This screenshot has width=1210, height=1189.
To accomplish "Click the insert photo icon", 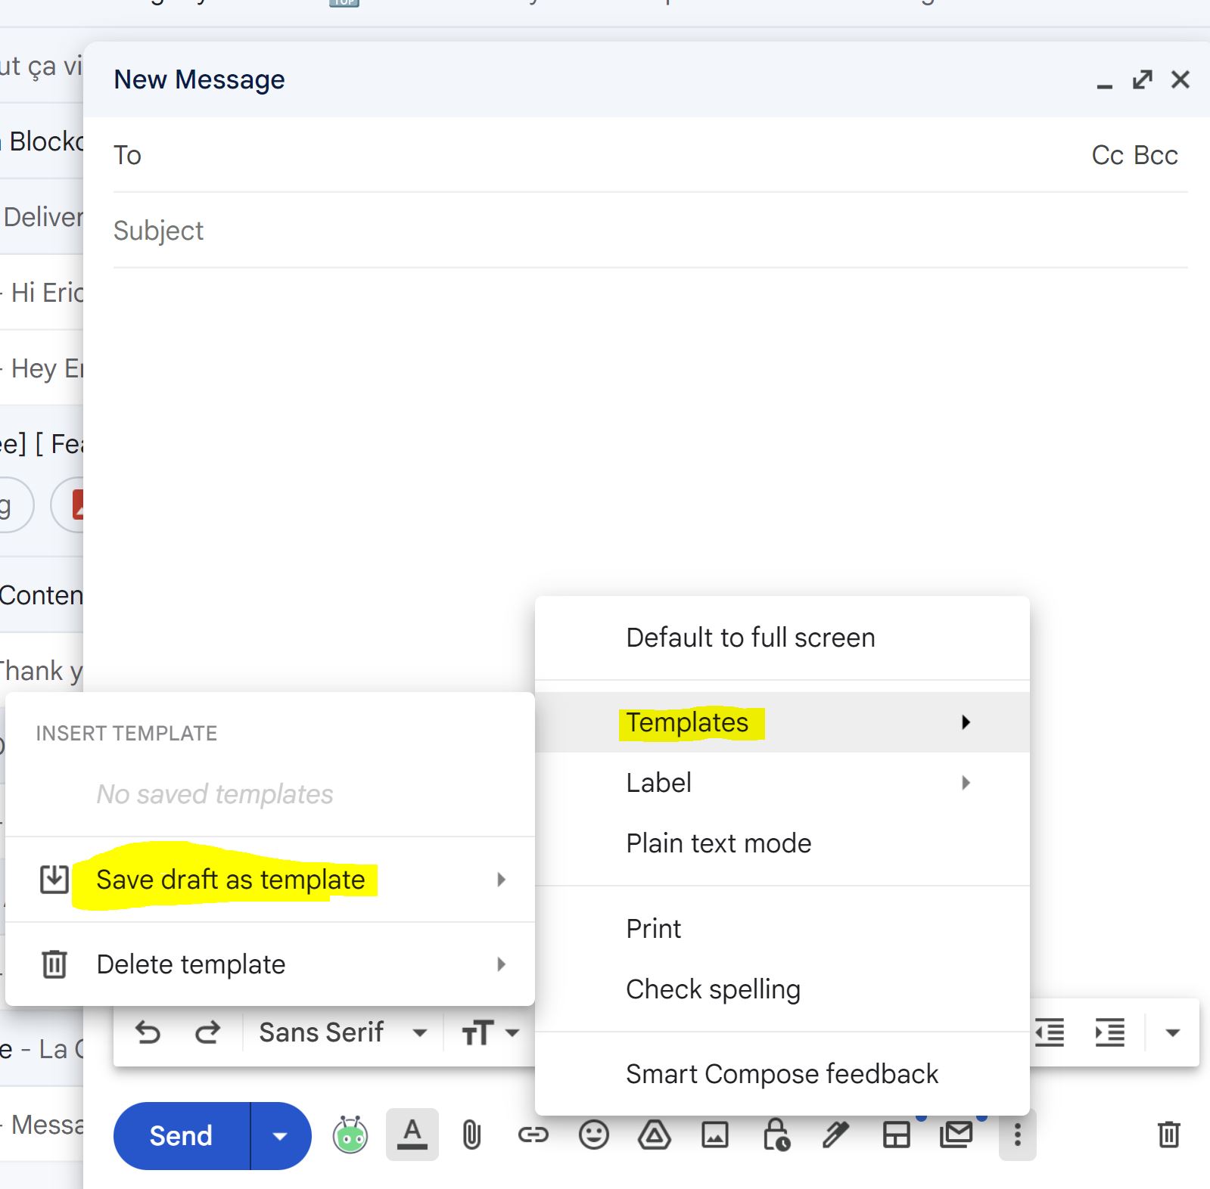I will 714,1135.
